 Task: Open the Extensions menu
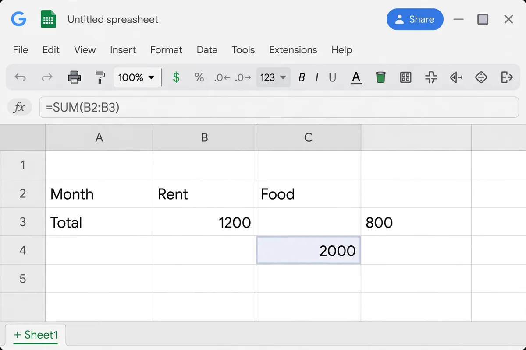pos(293,50)
